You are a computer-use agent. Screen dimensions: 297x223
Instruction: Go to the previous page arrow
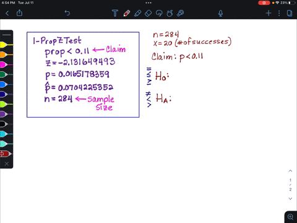290,171
